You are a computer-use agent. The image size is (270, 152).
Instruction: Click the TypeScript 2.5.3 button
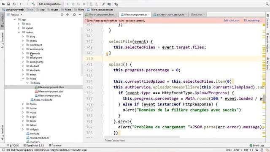34,145
